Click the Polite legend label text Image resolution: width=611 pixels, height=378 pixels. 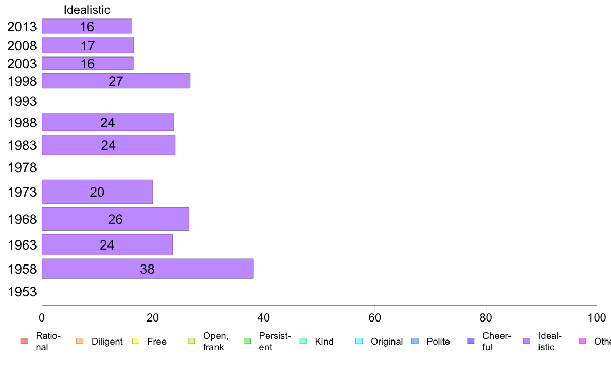[x=438, y=342]
